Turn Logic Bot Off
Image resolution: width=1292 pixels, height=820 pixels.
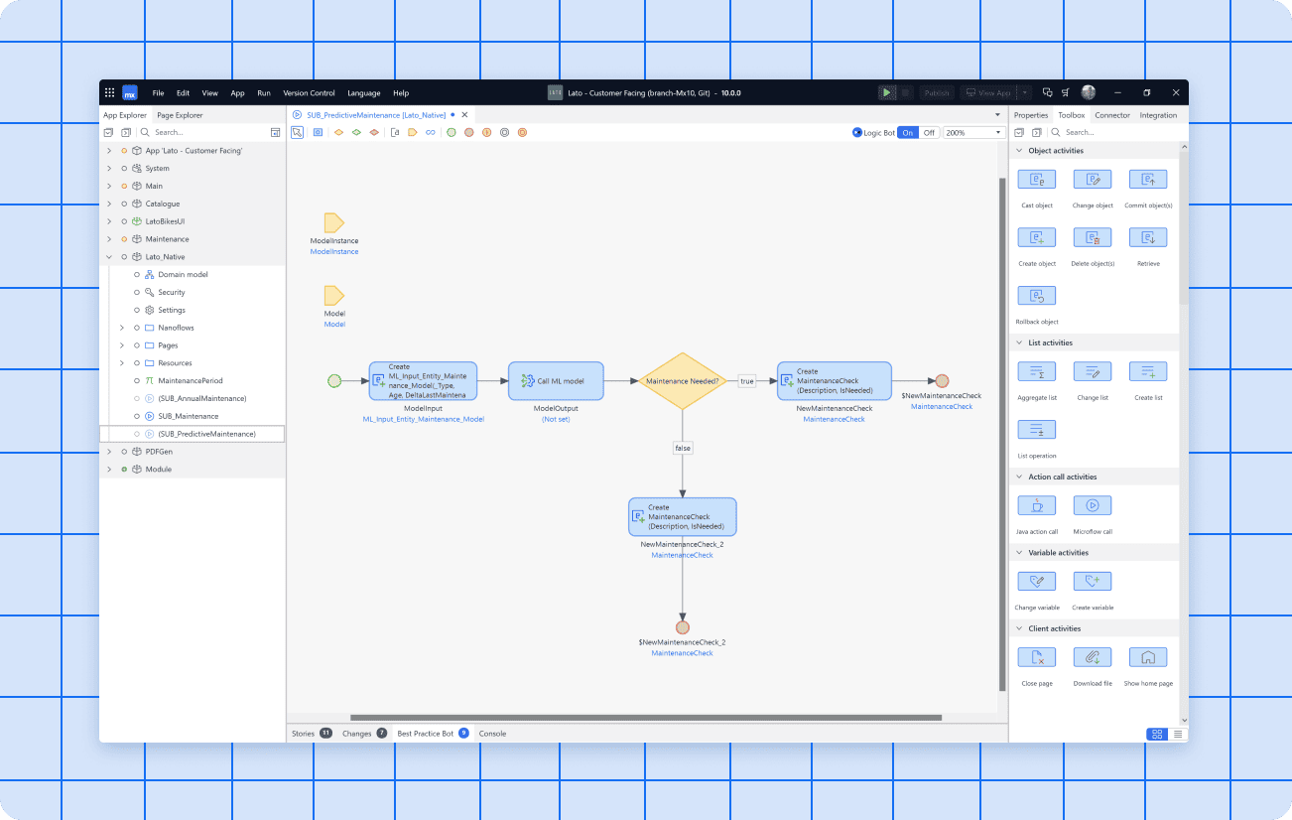[929, 132]
